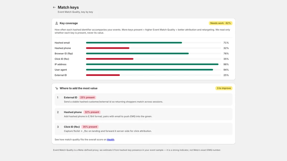Image resolution: width=287 pixels, height=161 pixels.
Task: Click the User agent label
Action: tap(61, 70)
